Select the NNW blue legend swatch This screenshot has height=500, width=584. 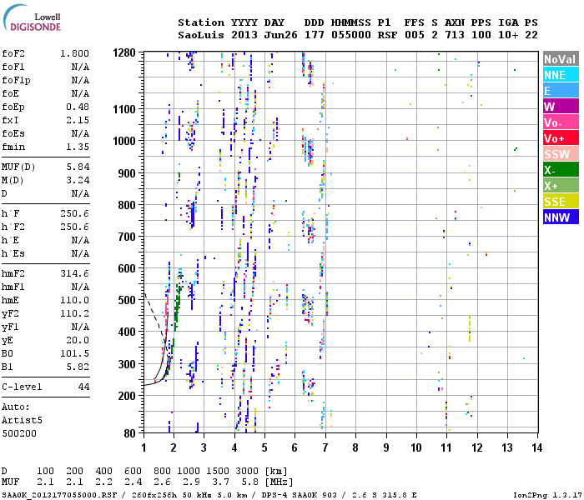[x=561, y=217]
